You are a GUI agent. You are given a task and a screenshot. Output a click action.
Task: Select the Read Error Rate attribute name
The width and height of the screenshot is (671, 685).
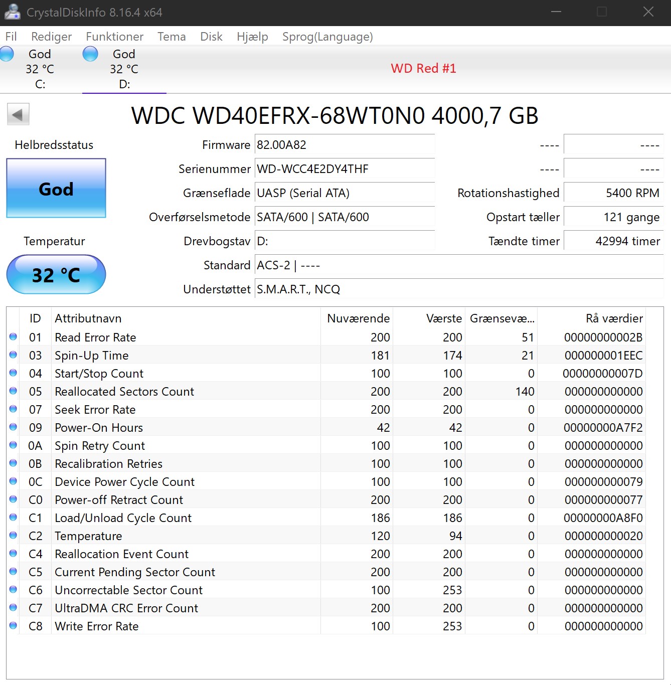(x=95, y=337)
